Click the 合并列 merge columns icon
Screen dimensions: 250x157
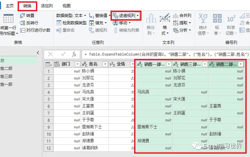pos(175,16)
